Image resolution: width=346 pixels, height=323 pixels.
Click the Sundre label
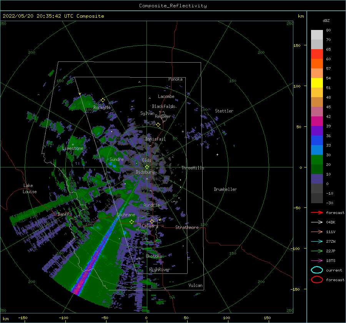point(116,159)
